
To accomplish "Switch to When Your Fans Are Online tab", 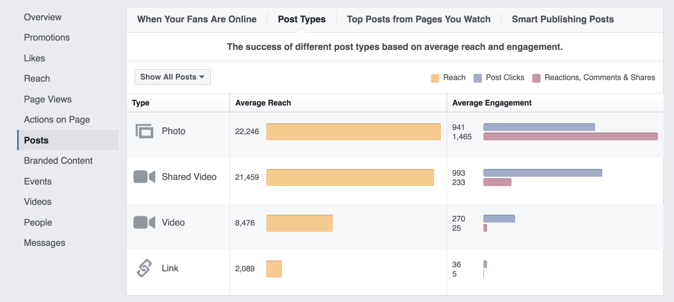I will 197,20.
